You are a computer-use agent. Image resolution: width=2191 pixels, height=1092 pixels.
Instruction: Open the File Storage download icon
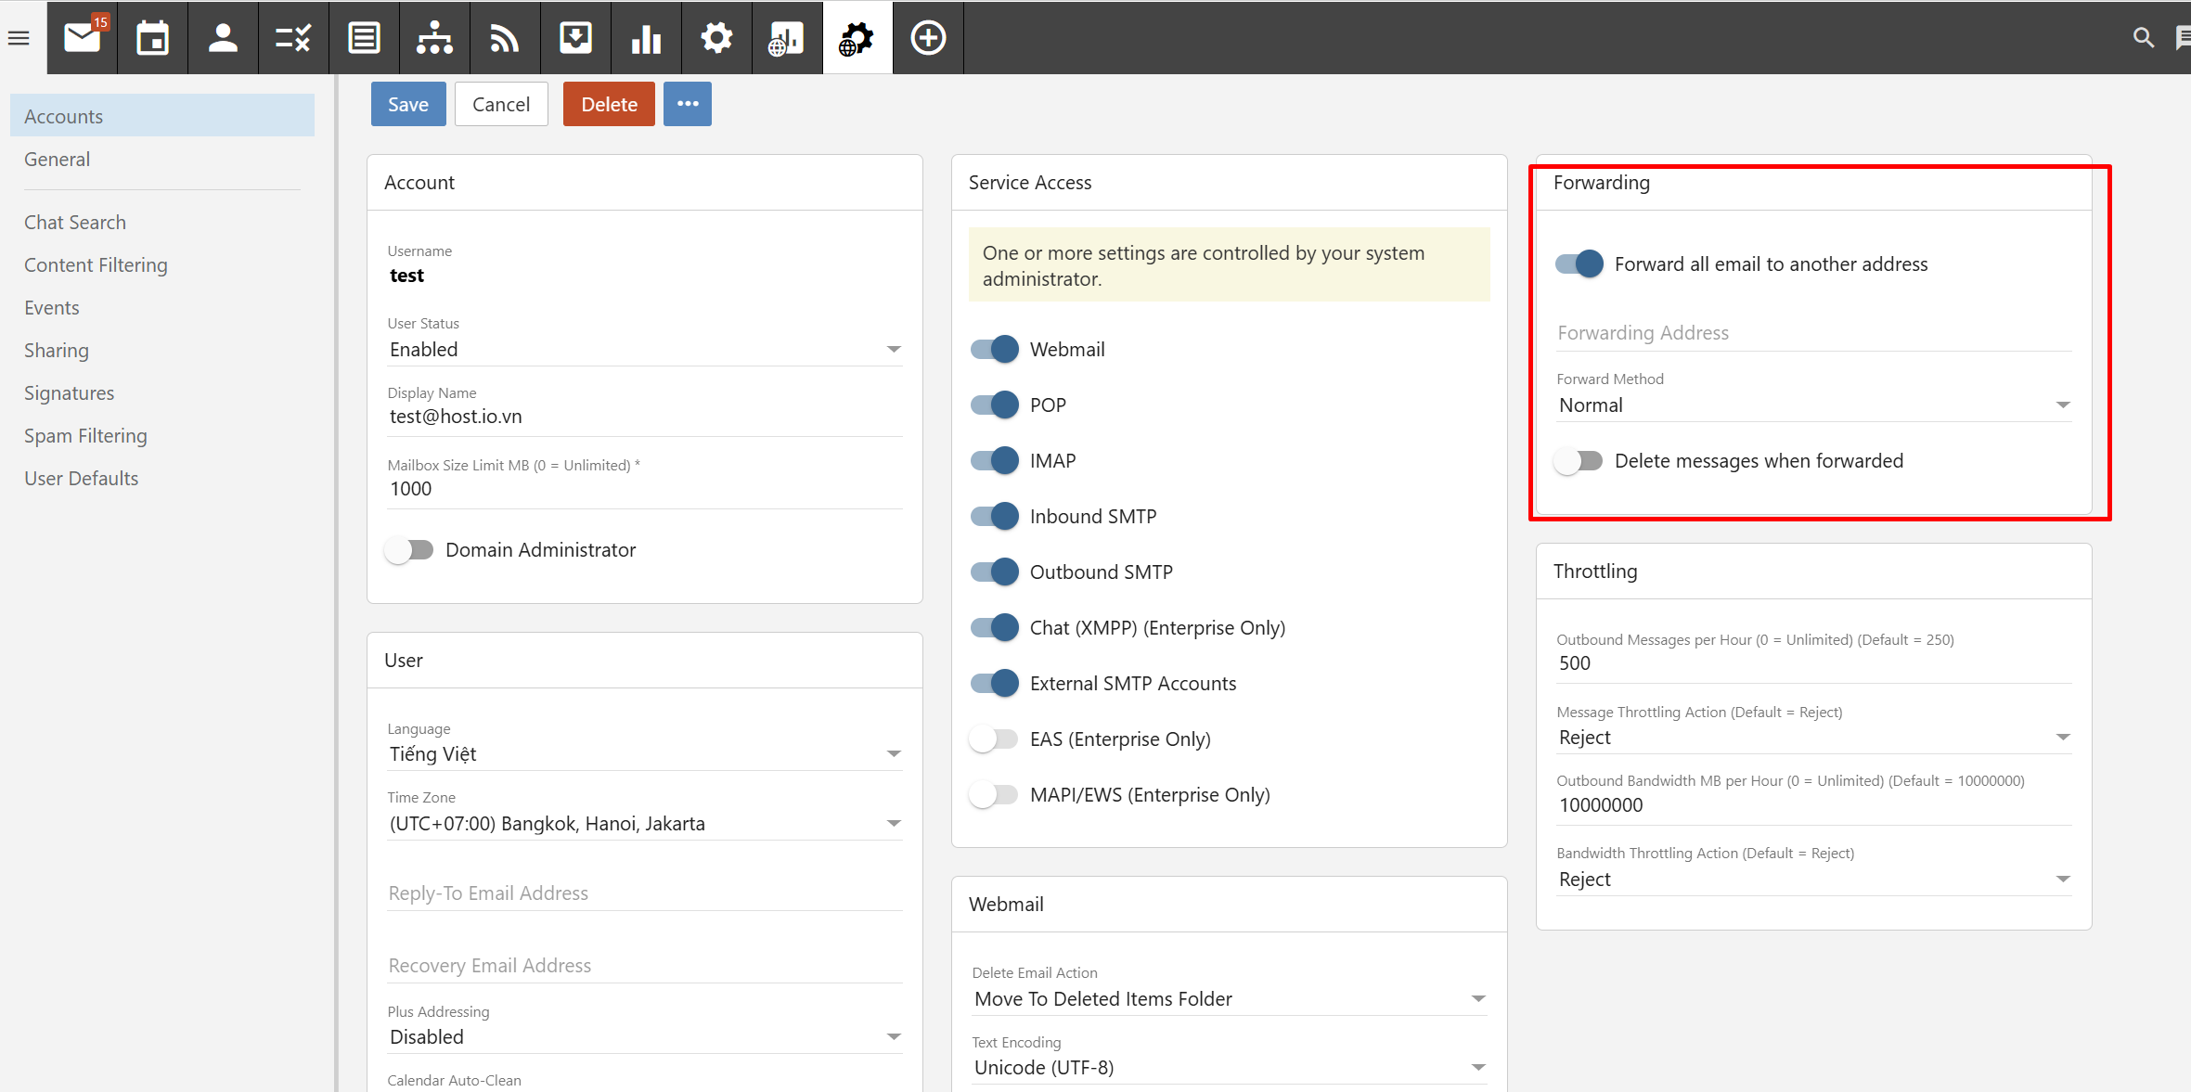(x=576, y=38)
